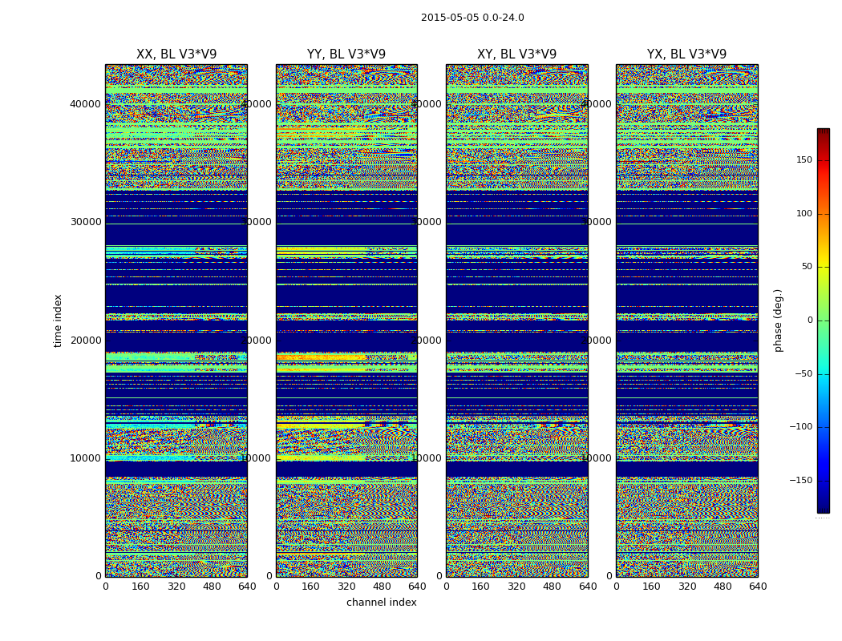Click the 'channel index' x-axis label

pos(382,603)
